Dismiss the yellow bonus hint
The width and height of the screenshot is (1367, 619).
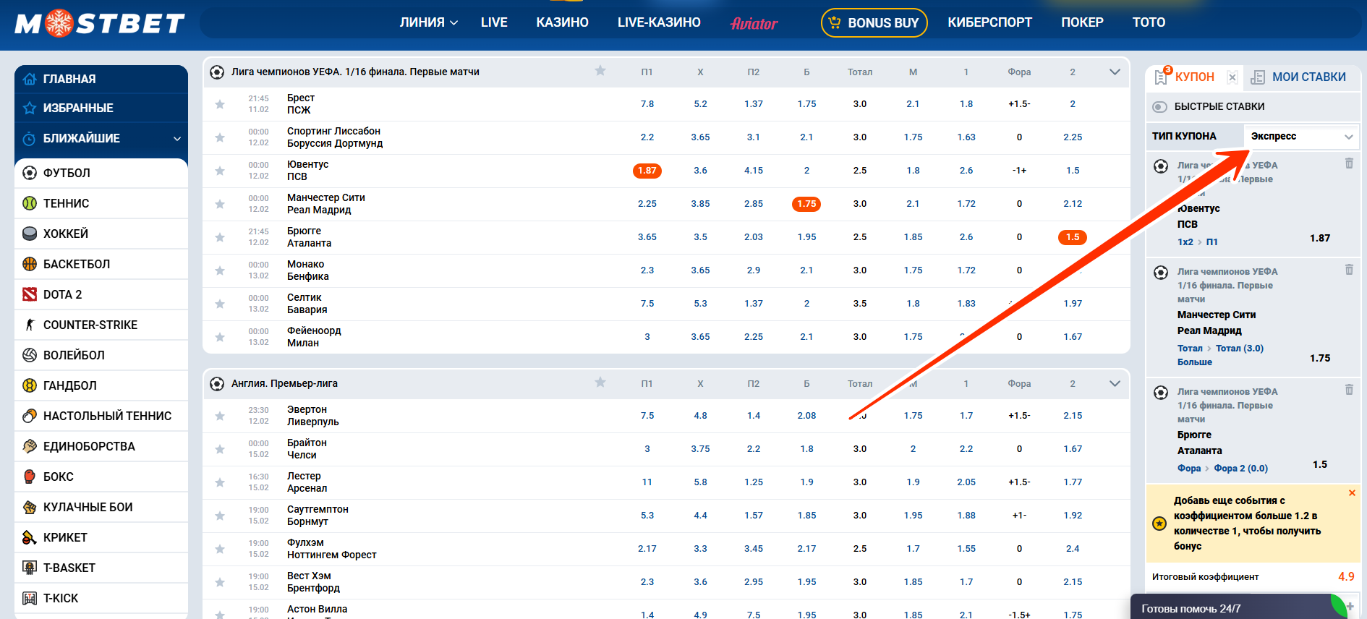(1352, 493)
